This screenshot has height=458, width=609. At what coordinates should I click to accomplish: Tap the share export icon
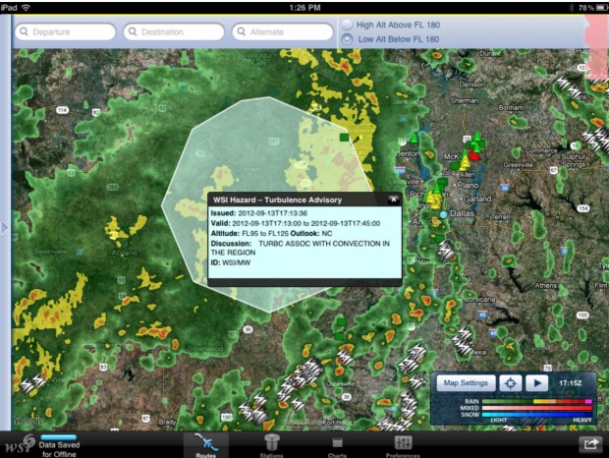(x=590, y=444)
